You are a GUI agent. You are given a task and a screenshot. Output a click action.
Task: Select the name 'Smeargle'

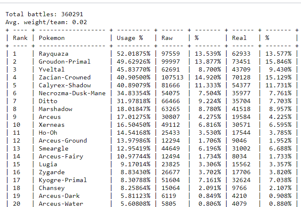pyautogui.click(x=54, y=148)
